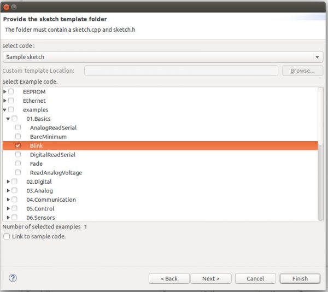The width and height of the screenshot is (328, 292).
Task: Enable the Link to sample code checkbox
Action: 7,236
